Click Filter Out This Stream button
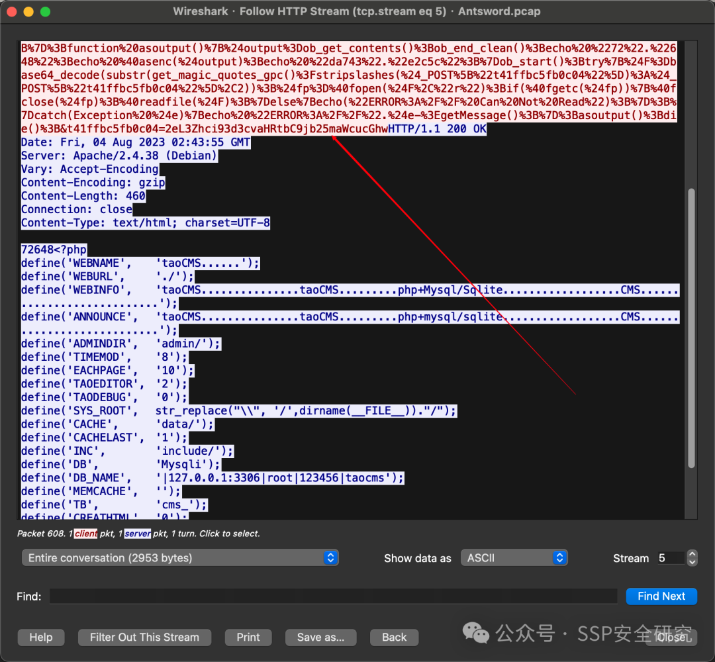 pyautogui.click(x=144, y=637)
